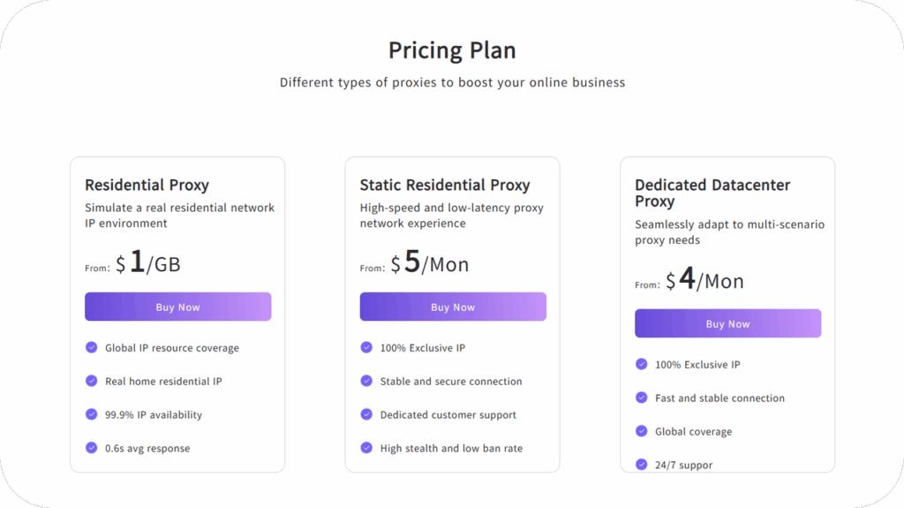Click checkmark icon beside Stable and secure connection
The image size is (904, 508).
pos(366,381)
